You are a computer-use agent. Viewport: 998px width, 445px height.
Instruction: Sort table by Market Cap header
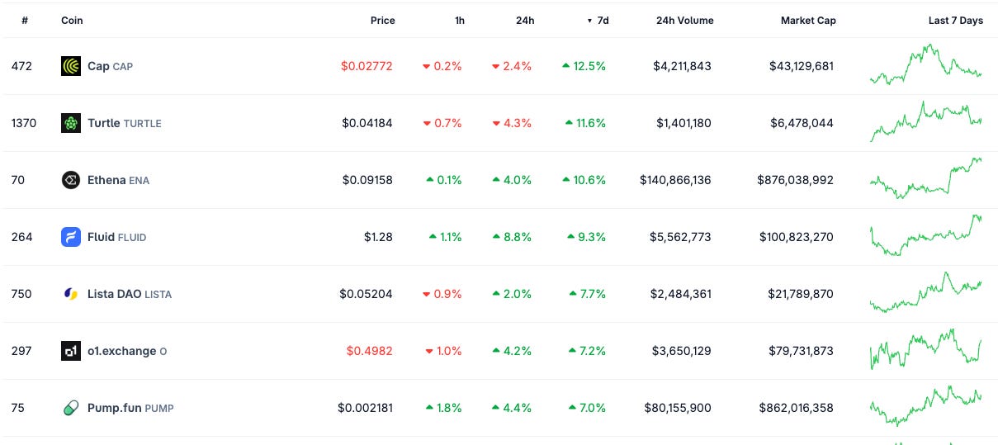pyautogui.click(x=808, y=21)
